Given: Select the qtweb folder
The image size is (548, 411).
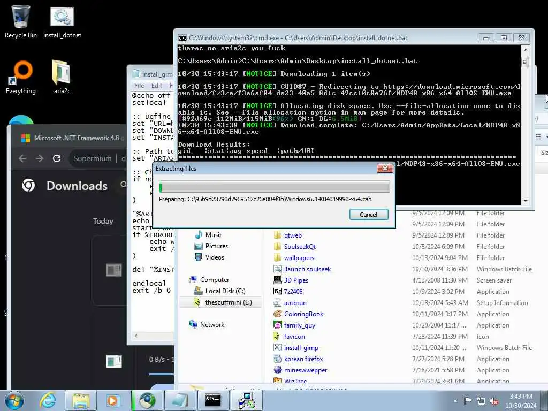Looking at the screenshot, I should [287, 235].
